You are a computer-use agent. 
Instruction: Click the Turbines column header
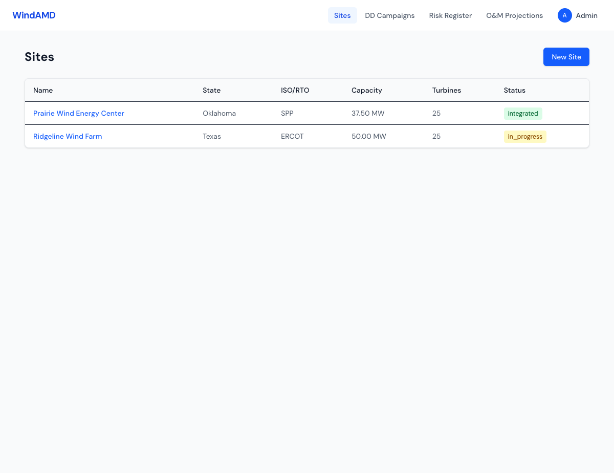point(446,90)
